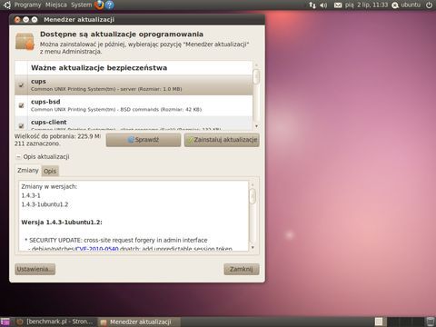
Task: Toggle the cups-bsd package checkbox
Action: (21, 105)
